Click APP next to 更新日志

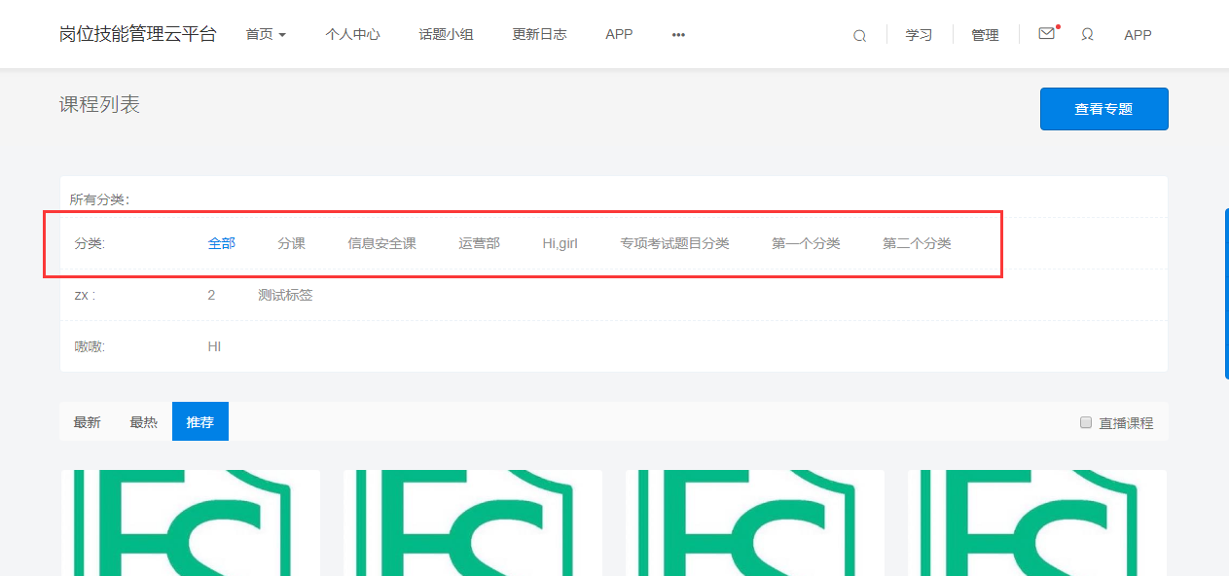point(619,34)
